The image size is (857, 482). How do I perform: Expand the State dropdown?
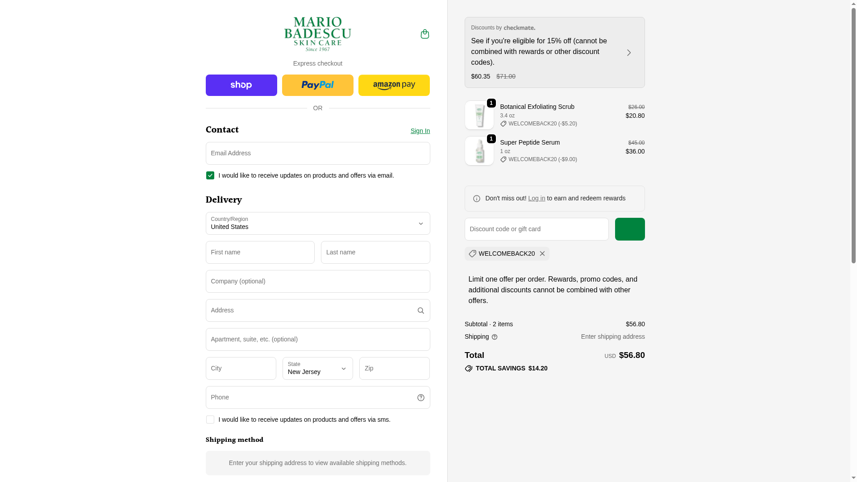(317, 368)
